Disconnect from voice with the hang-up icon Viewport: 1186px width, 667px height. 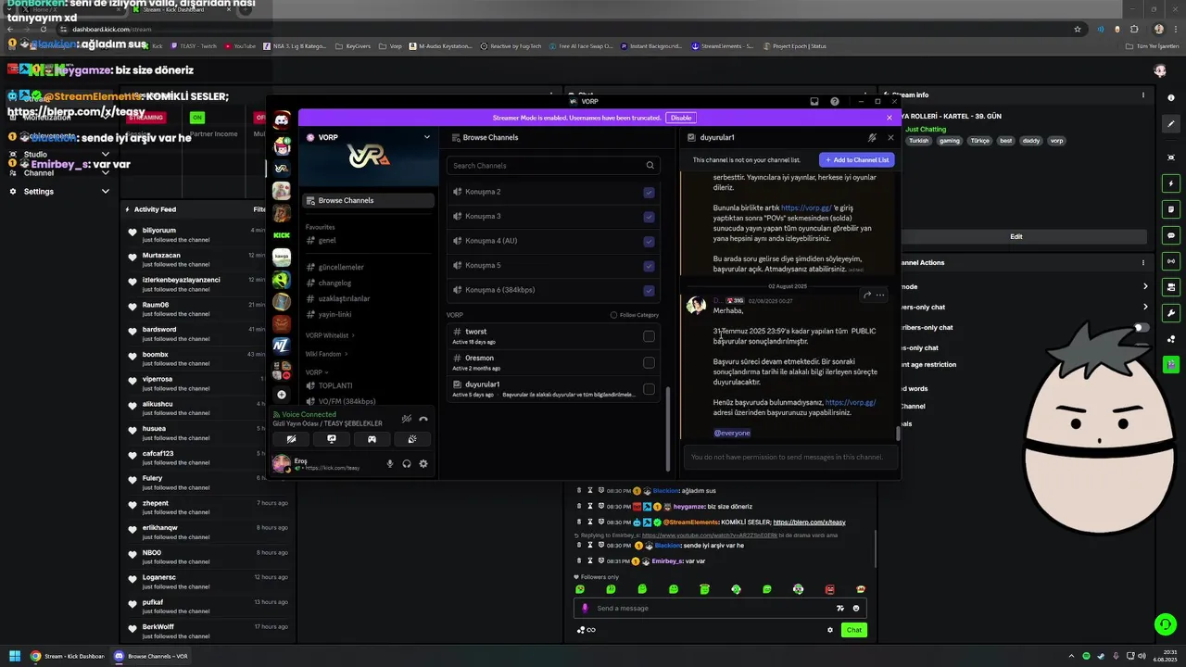[x=423, y=419]
